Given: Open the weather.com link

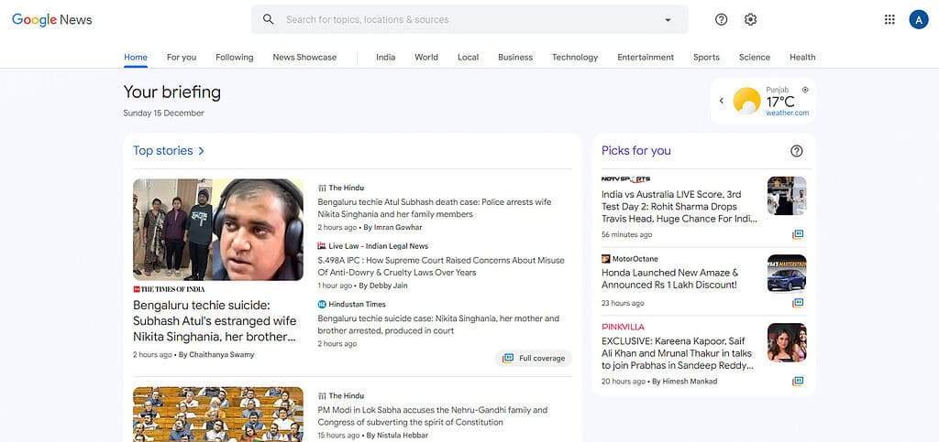Looking at the screenshot, I should pos(788,113).
